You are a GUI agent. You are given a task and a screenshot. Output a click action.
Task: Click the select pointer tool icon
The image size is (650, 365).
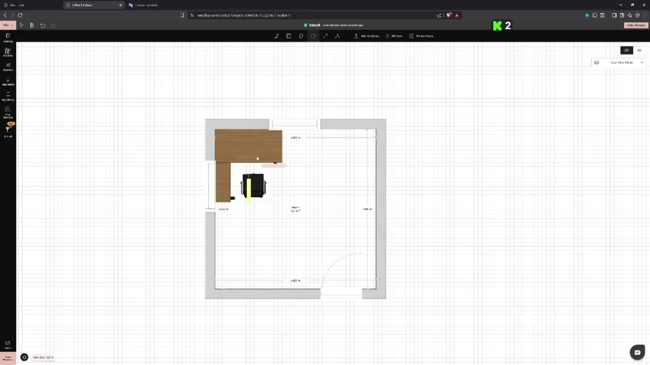tap(21, 25)
